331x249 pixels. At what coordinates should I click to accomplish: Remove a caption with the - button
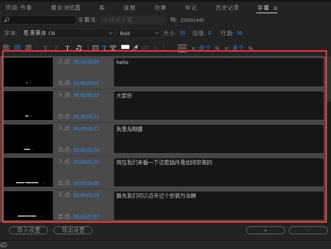coord(308,230)
